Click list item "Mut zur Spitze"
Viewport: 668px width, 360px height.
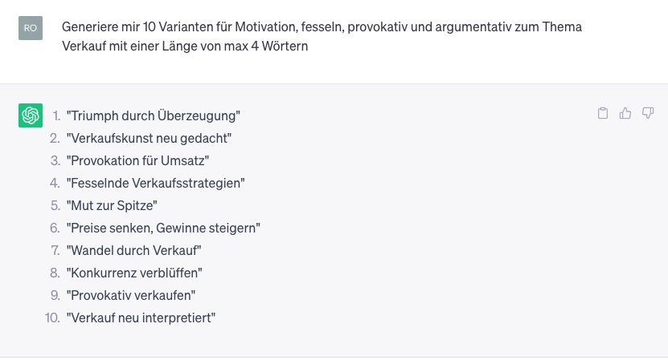(x=112, y=206)
